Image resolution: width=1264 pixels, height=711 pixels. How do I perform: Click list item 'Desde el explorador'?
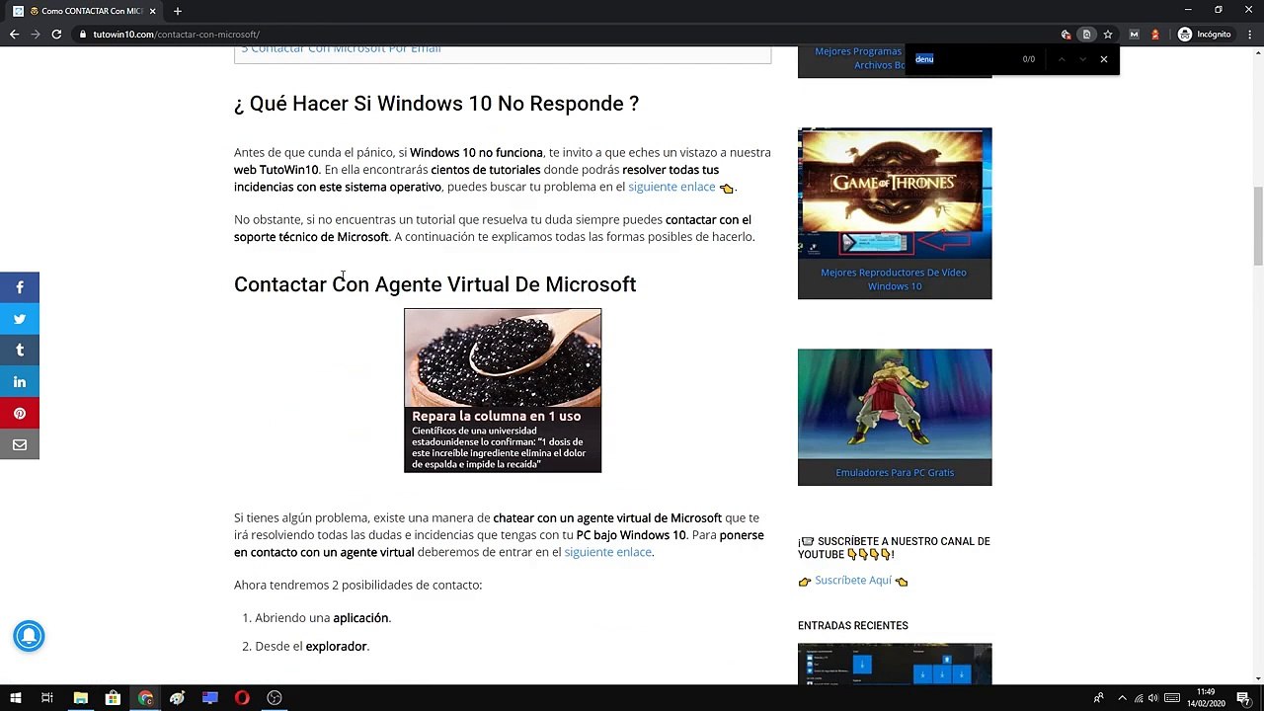tap(312, 646)
